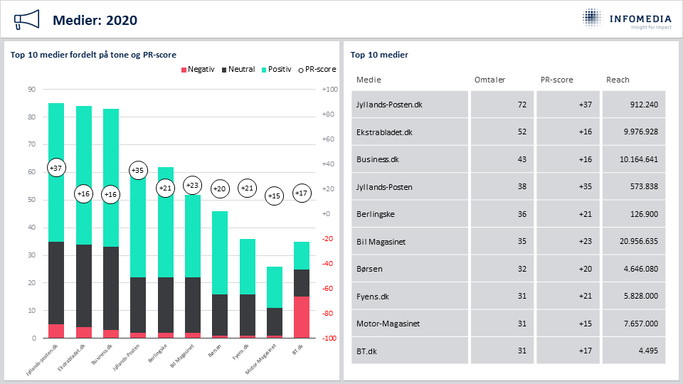Click the Omtaler value 72

(x=521, y=105)
